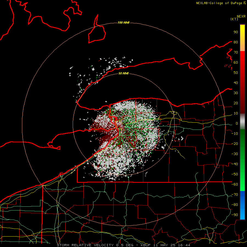
Task: Click the positive "80" scale value
Action: point(236,42)
